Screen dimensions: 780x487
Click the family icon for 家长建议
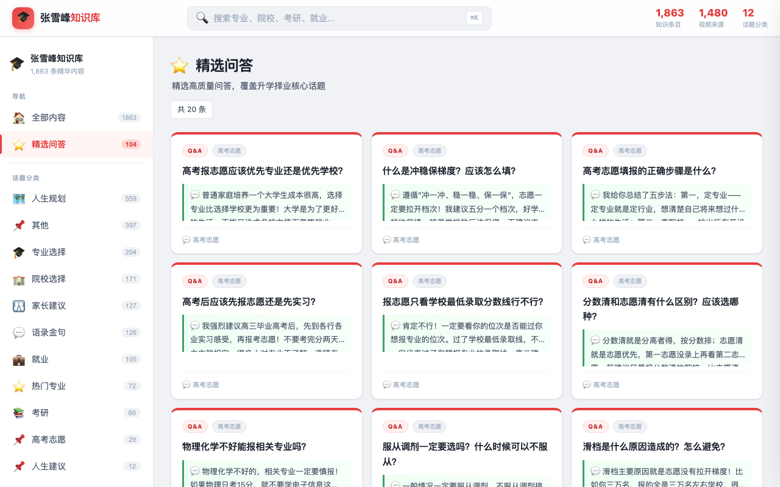(19, 306)
